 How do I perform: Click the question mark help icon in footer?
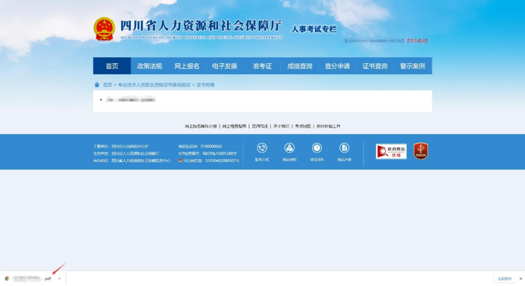[317, 148]
